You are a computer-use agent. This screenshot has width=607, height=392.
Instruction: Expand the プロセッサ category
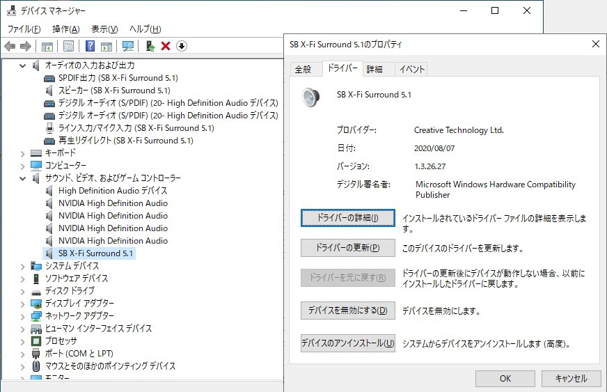(x=23, y=341)
